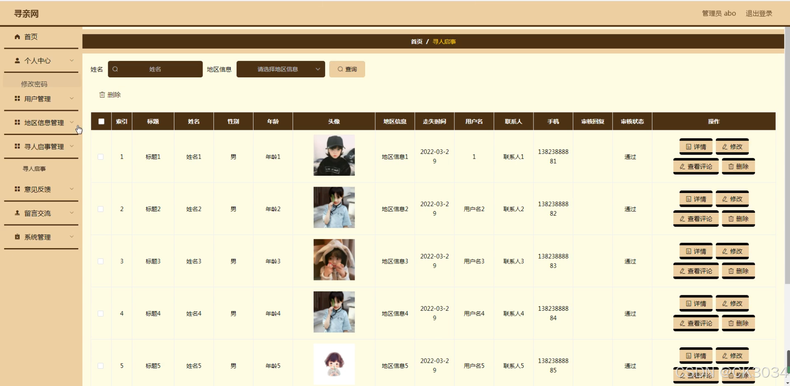
Task: Click the magnifier icon in 姓名 search field
Action: (115, 69)
